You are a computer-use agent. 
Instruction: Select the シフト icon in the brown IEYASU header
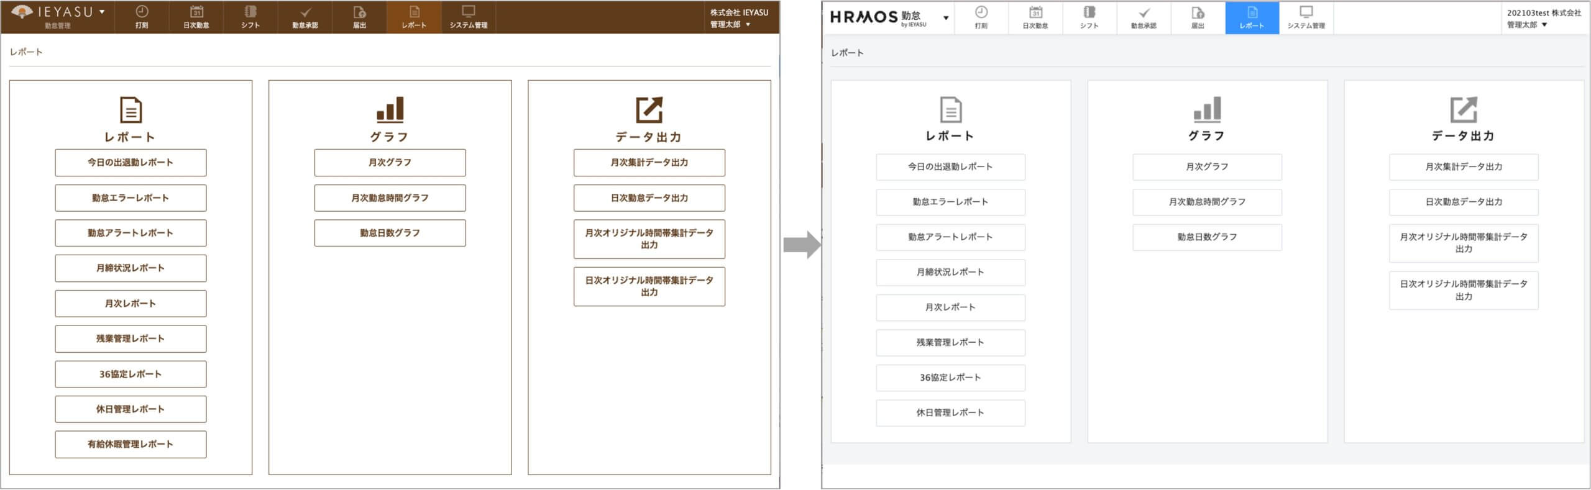(250, 12)
